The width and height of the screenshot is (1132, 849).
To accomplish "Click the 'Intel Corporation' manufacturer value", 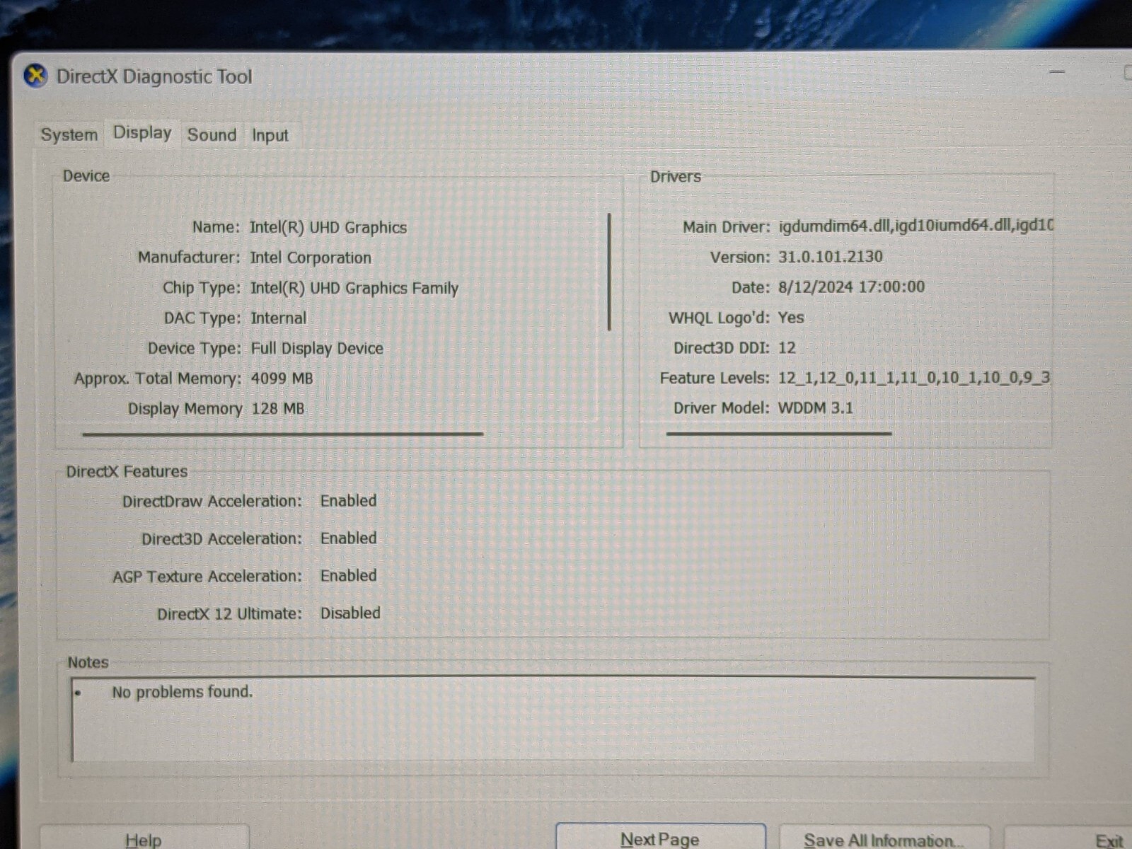I will 311,258.
